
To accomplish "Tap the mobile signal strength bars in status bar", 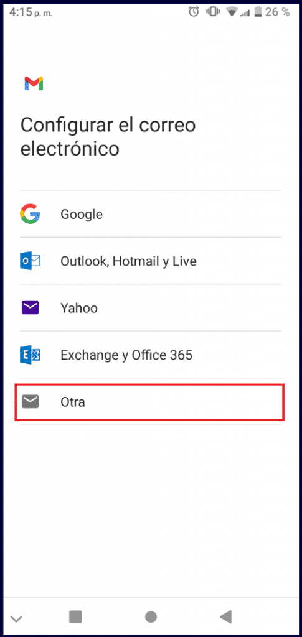I will coord(245,13).
